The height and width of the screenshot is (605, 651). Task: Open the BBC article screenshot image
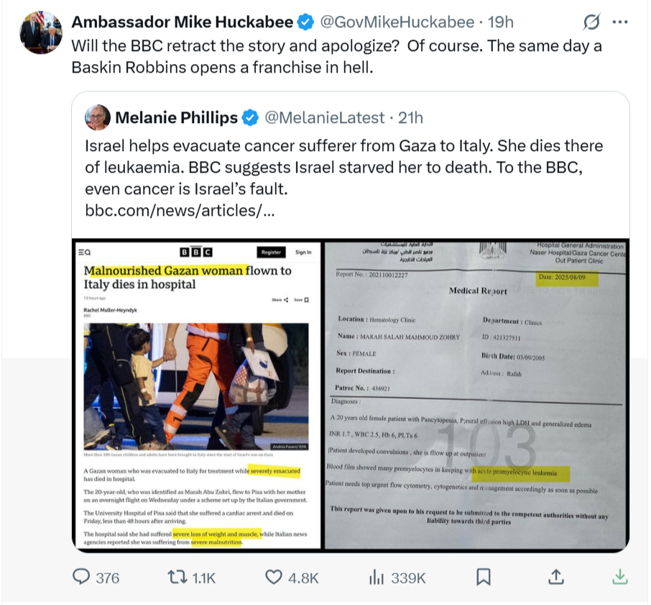click(197, 395)
